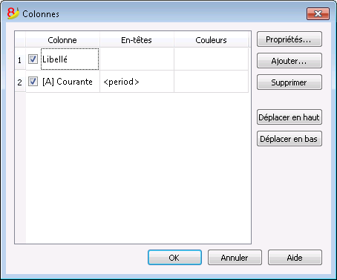
Task: Open help via Aide button
Action: pyautogui.click(x=295, y=258)
